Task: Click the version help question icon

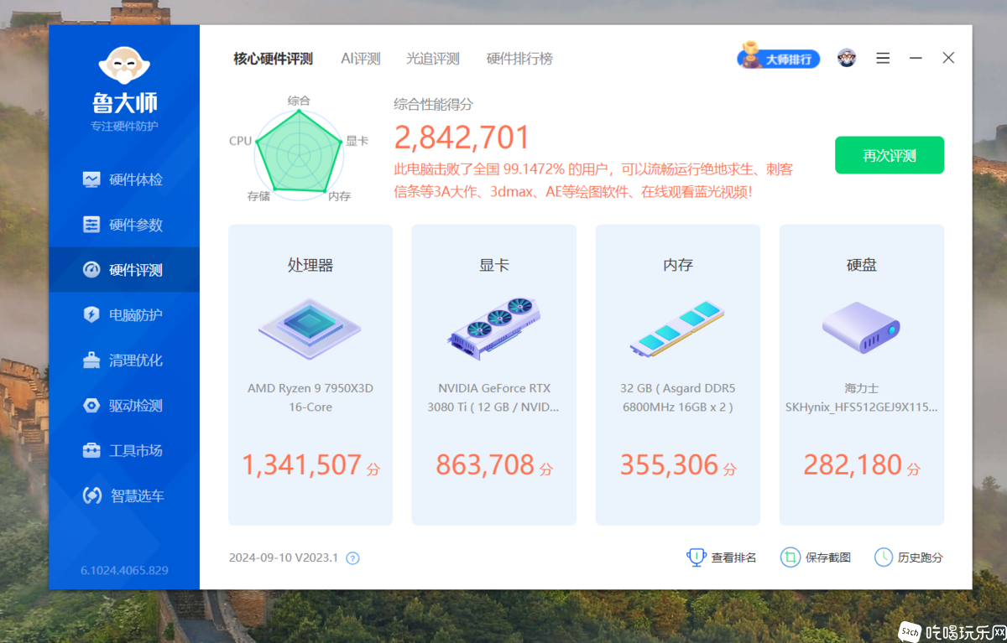Action: pyautogui.click(x=352, y=558)
